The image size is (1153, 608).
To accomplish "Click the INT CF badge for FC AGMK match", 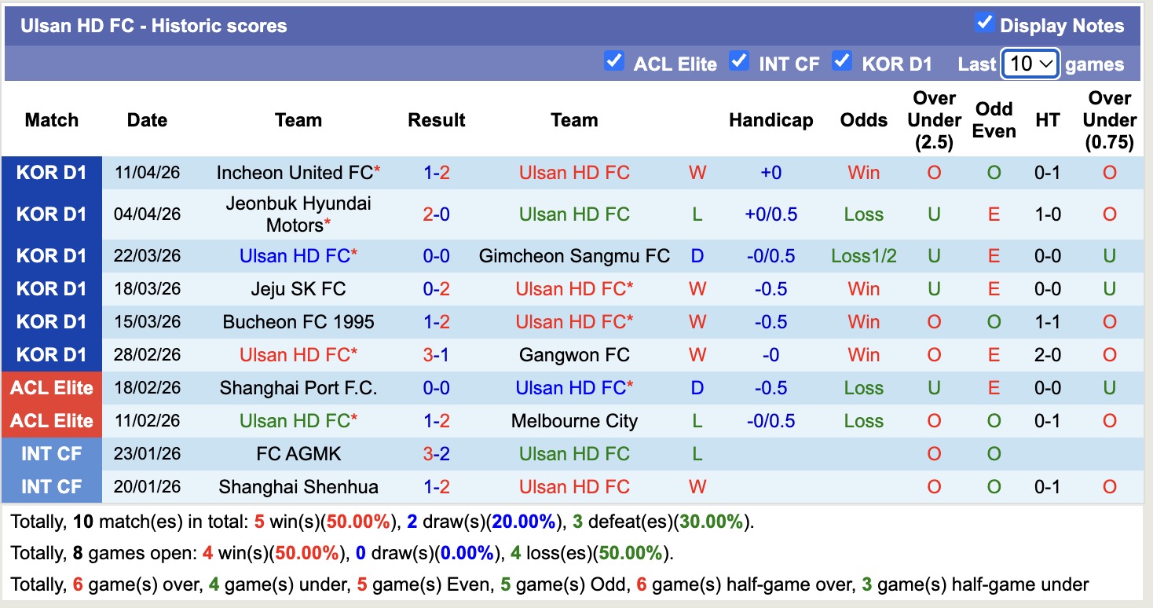I will pyautogui.click(x=51, y=453).
